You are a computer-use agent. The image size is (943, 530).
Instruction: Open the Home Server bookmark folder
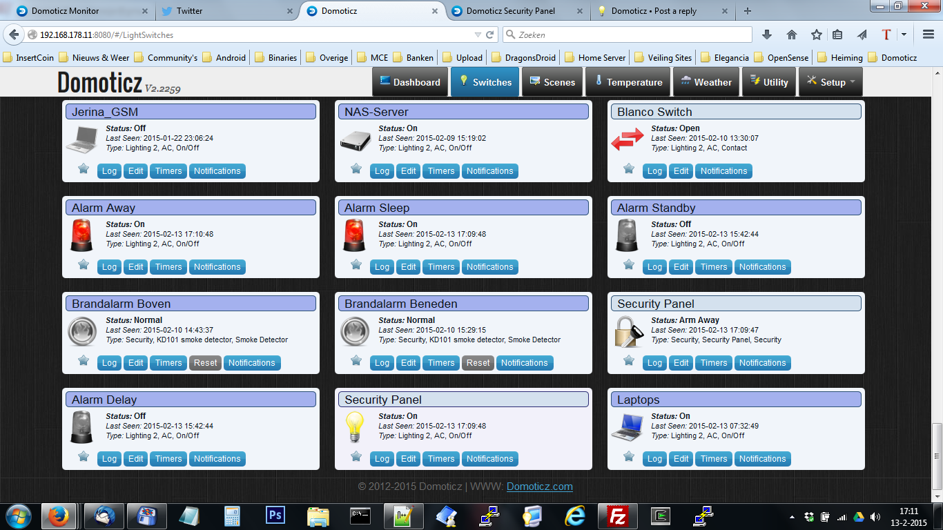click(595, 58)
